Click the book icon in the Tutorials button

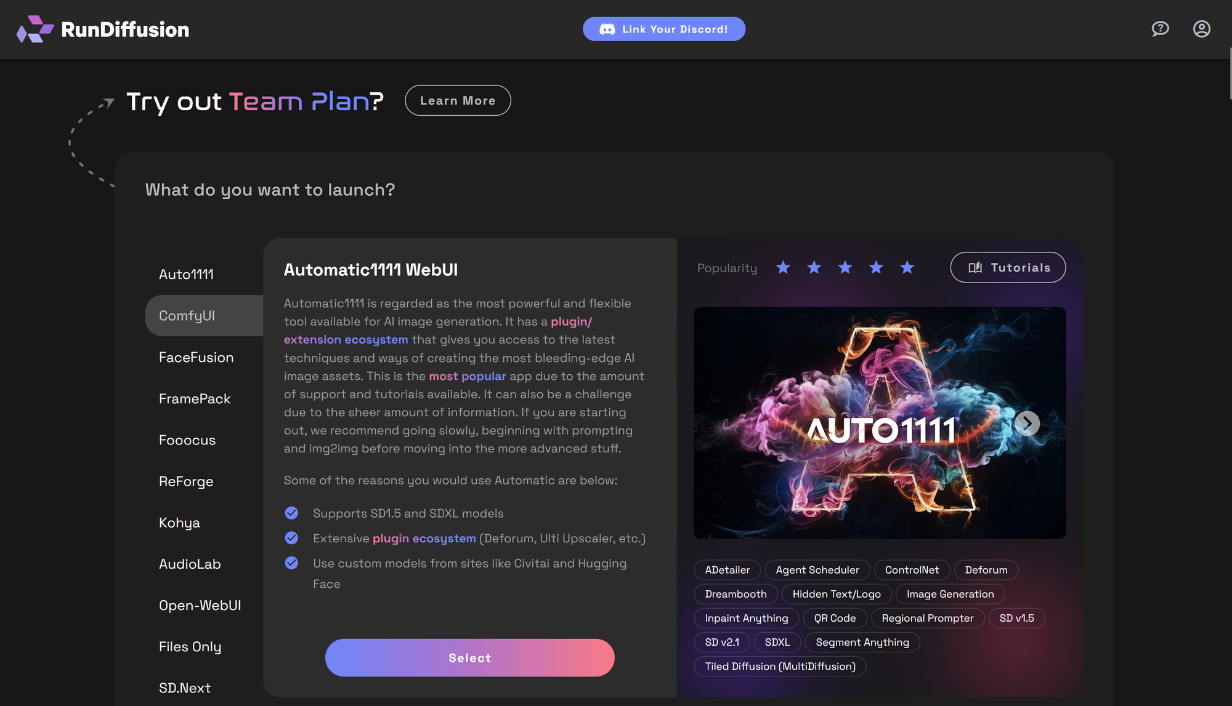click(975, 268)
